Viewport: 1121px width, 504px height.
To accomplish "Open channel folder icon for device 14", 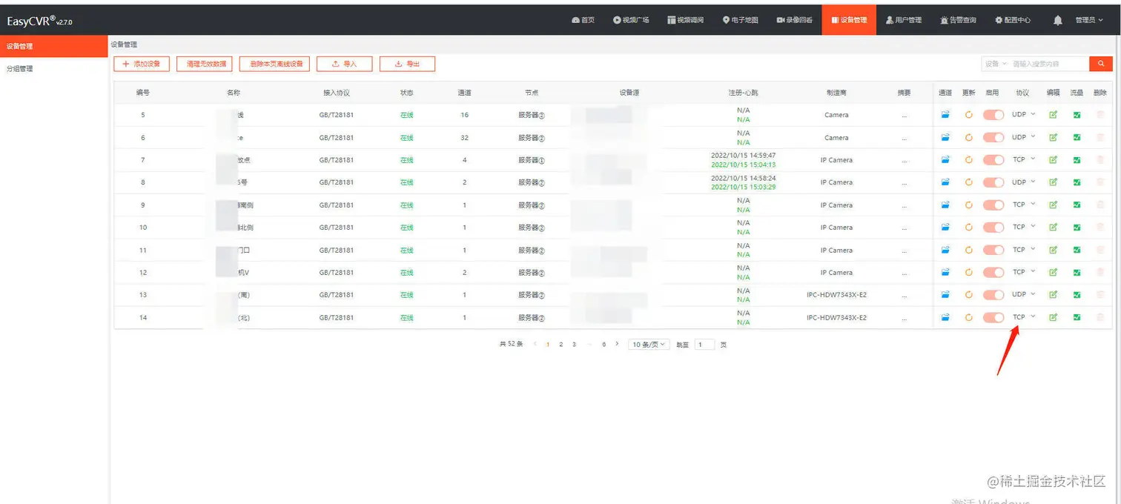I will pos(945,317).
